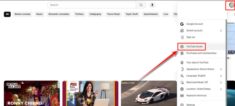The image size is (235, 106).
Task: Select the Sketch comedy filter chip
Action: pos(22,14)
